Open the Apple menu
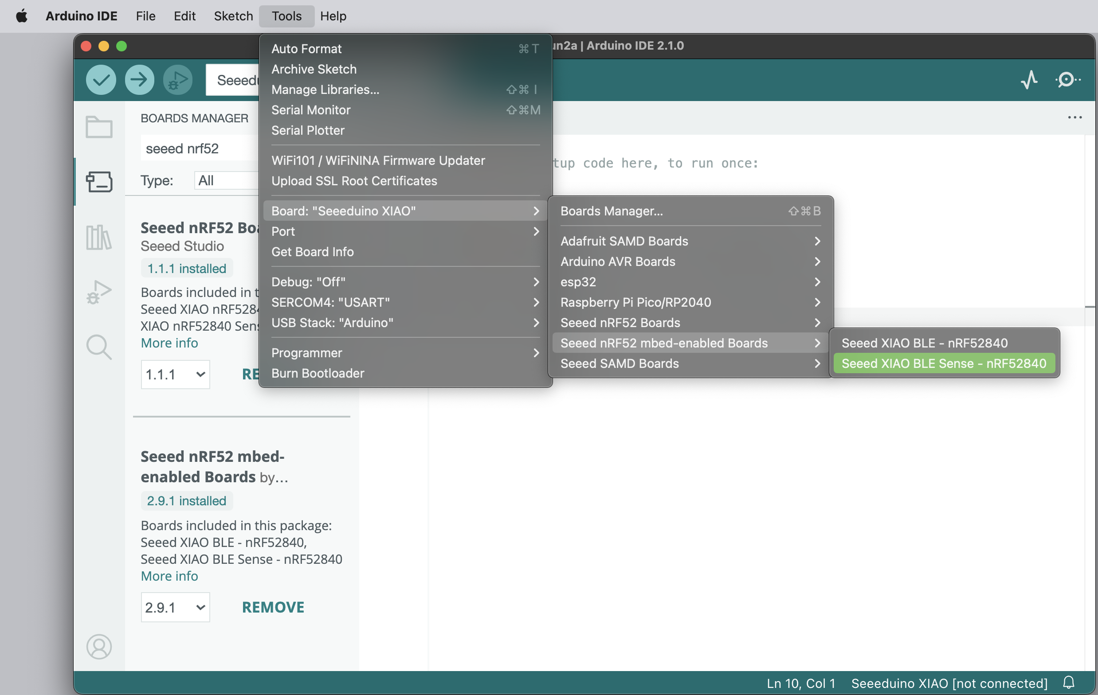 [x=21, y=16]
